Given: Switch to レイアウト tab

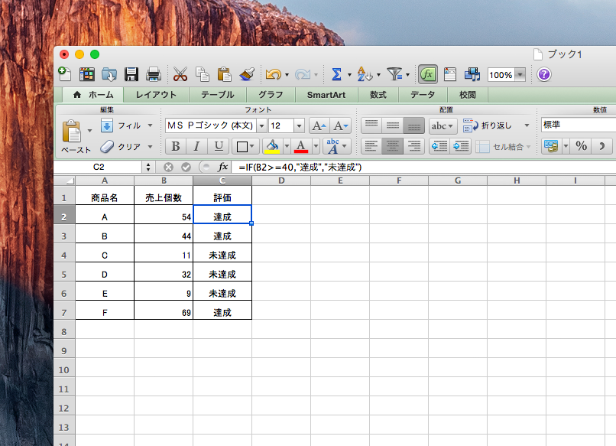Looking at the screenshot, I should click(156, 95).
